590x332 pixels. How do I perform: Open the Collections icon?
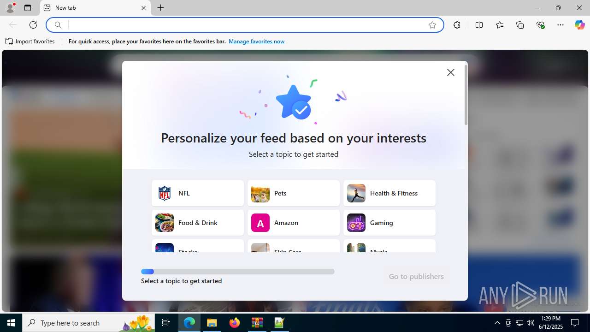pos(520,25)
